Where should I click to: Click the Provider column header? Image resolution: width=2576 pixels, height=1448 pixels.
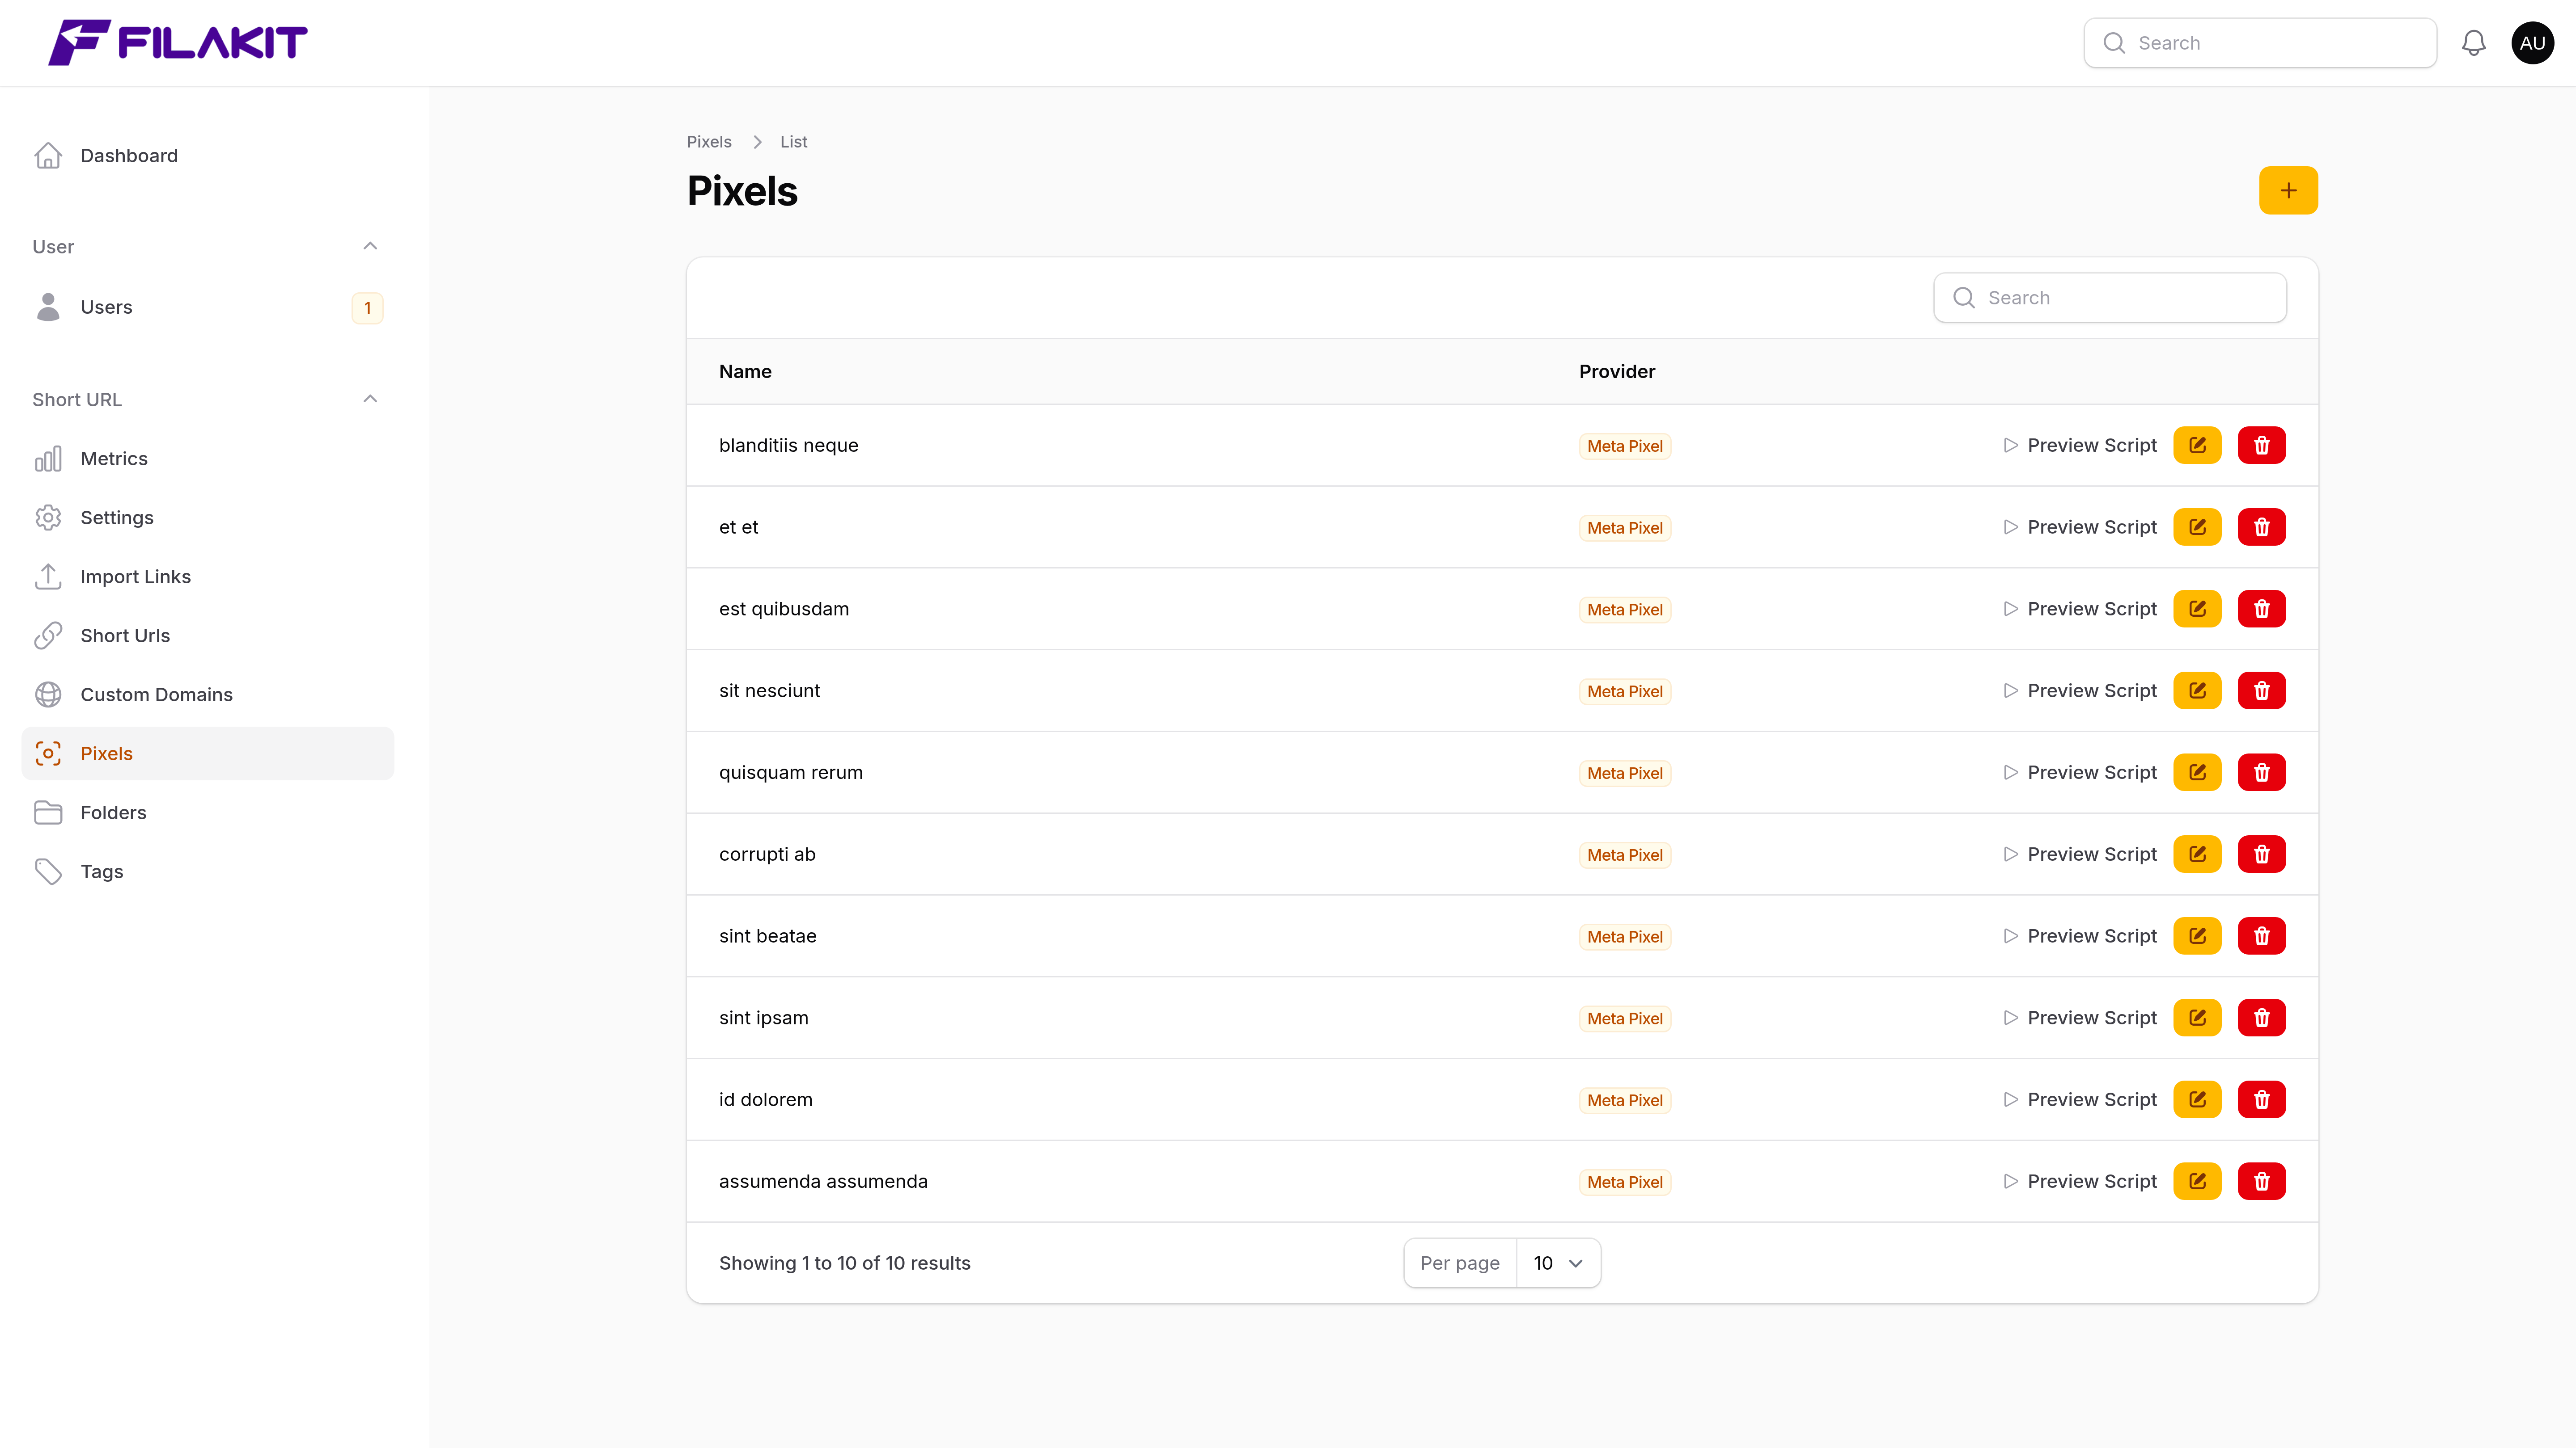point(1617,372)
